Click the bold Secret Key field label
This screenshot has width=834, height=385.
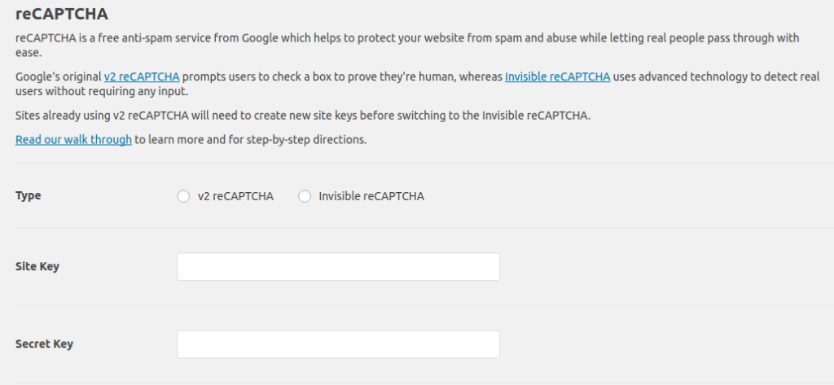(44, 343)
